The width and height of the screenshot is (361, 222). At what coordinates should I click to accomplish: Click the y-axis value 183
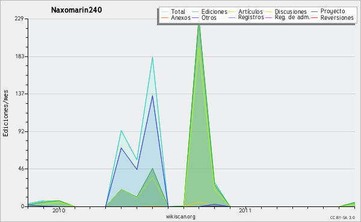pos(20,56)
